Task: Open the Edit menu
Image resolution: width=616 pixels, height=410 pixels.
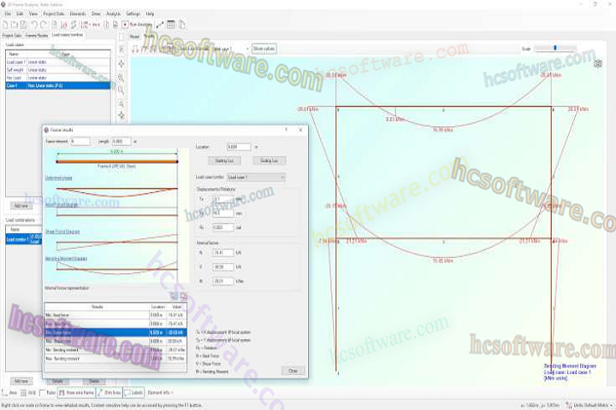Action: (20, 14)
